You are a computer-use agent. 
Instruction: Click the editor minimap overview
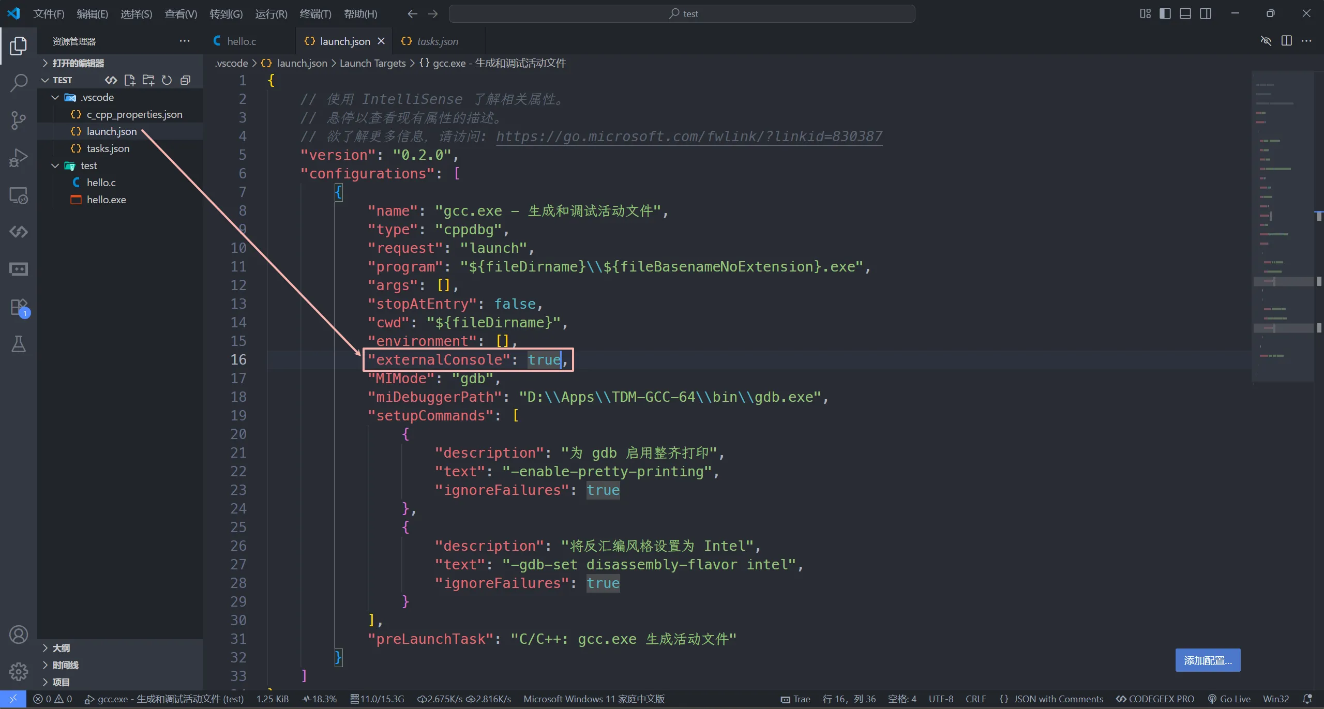(1283, 228)
